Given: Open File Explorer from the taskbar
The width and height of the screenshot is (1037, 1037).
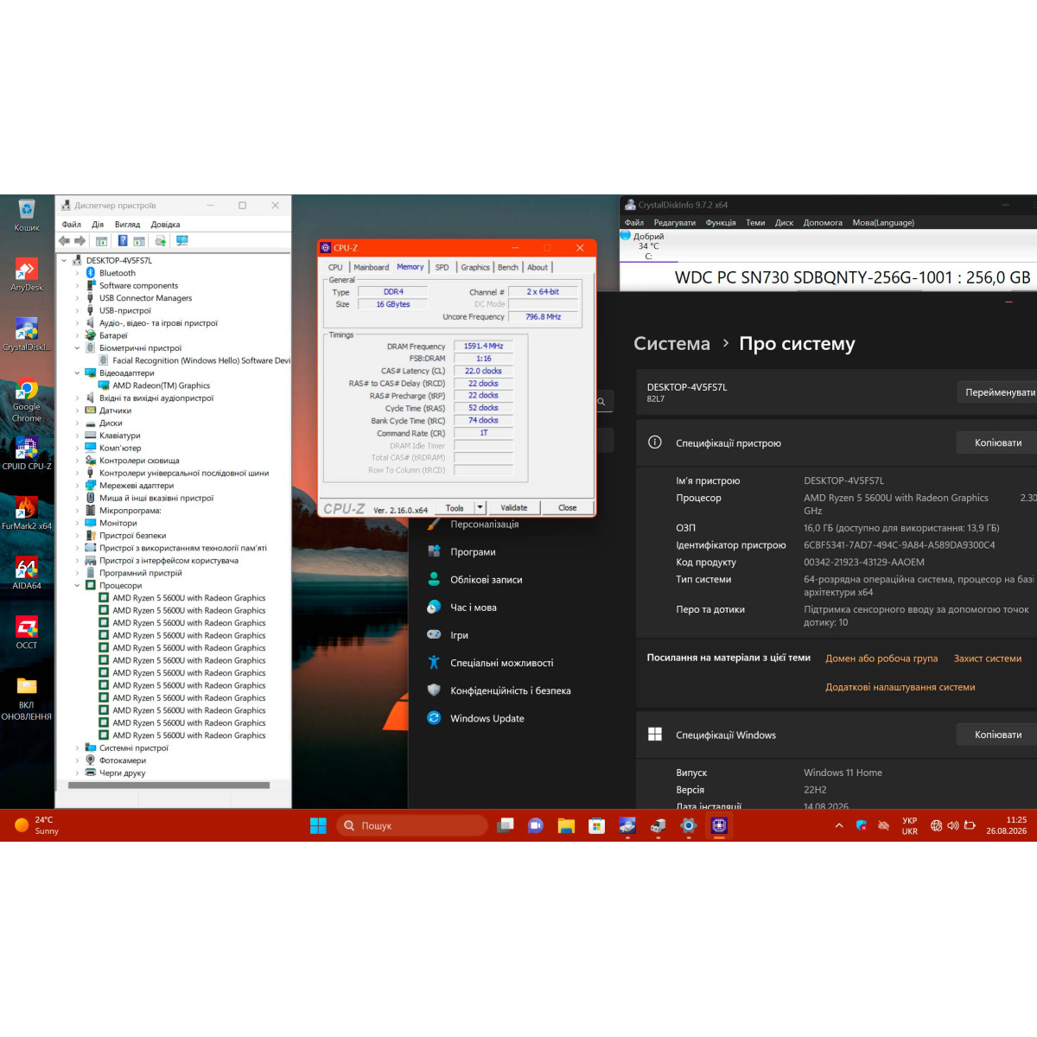Looking at the screenshot, I should [566, 825].
